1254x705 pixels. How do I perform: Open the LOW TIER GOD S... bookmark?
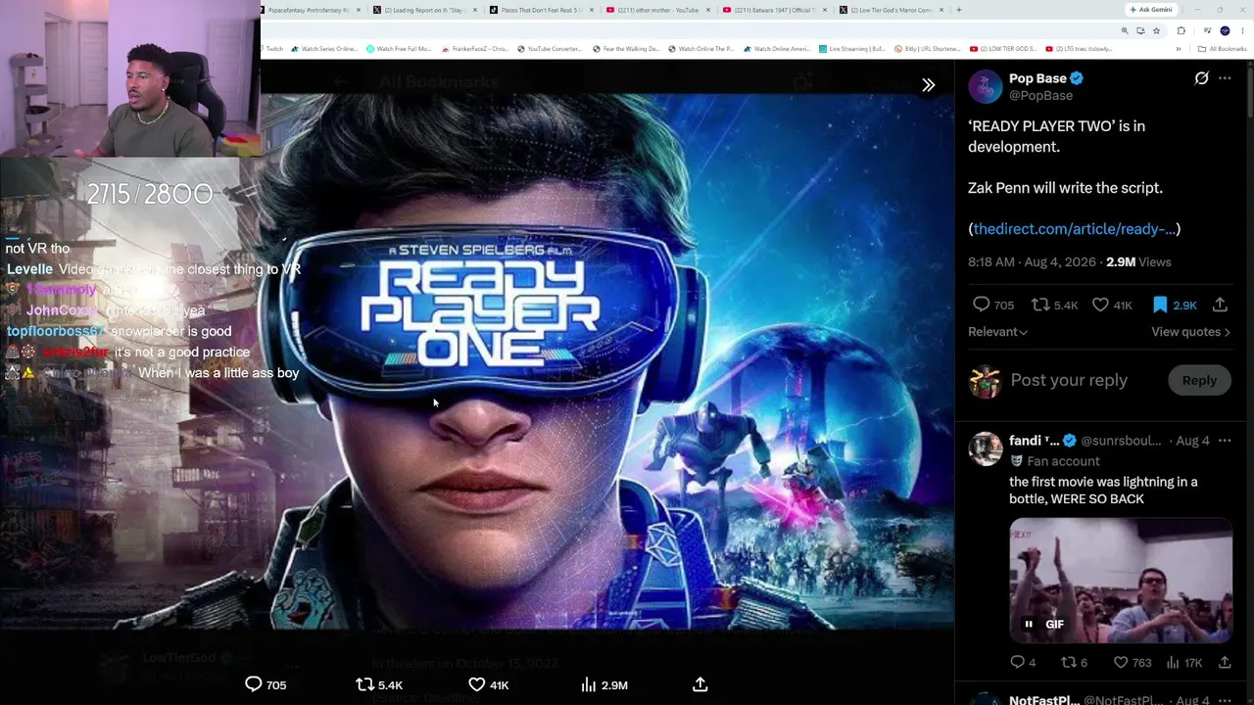1003,49
